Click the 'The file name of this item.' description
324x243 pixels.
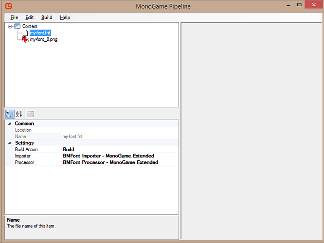click(x=31, y=226)
